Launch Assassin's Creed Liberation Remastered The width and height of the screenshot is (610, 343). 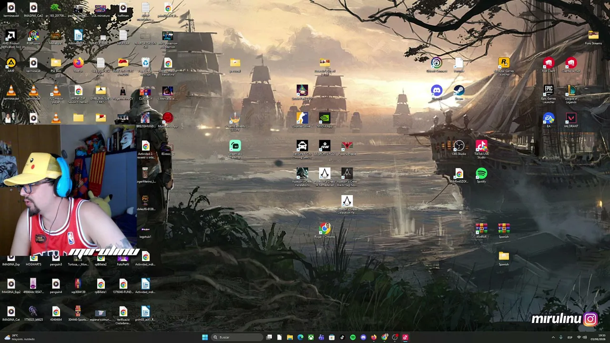tap(347, 204)
